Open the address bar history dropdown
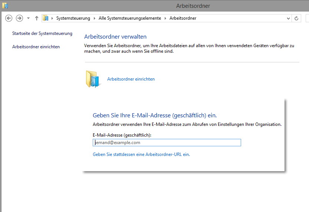This screenshot has height=212, width=309. point(288,18)
